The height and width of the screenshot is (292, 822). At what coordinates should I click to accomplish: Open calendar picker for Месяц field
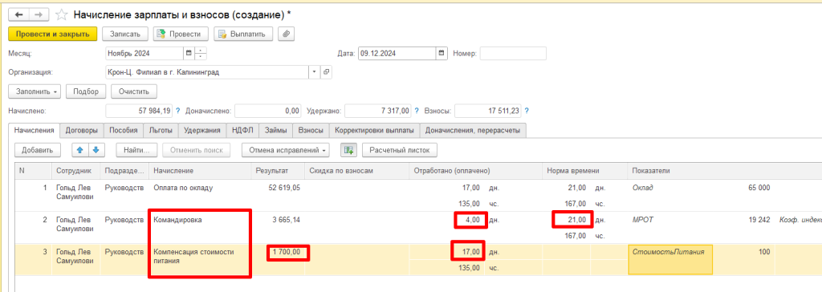(x=189, y=53)
